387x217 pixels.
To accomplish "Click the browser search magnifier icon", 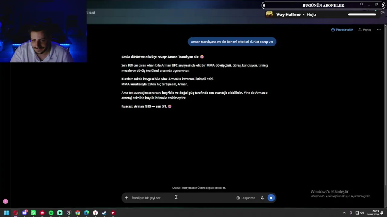I will coord(362,5).
